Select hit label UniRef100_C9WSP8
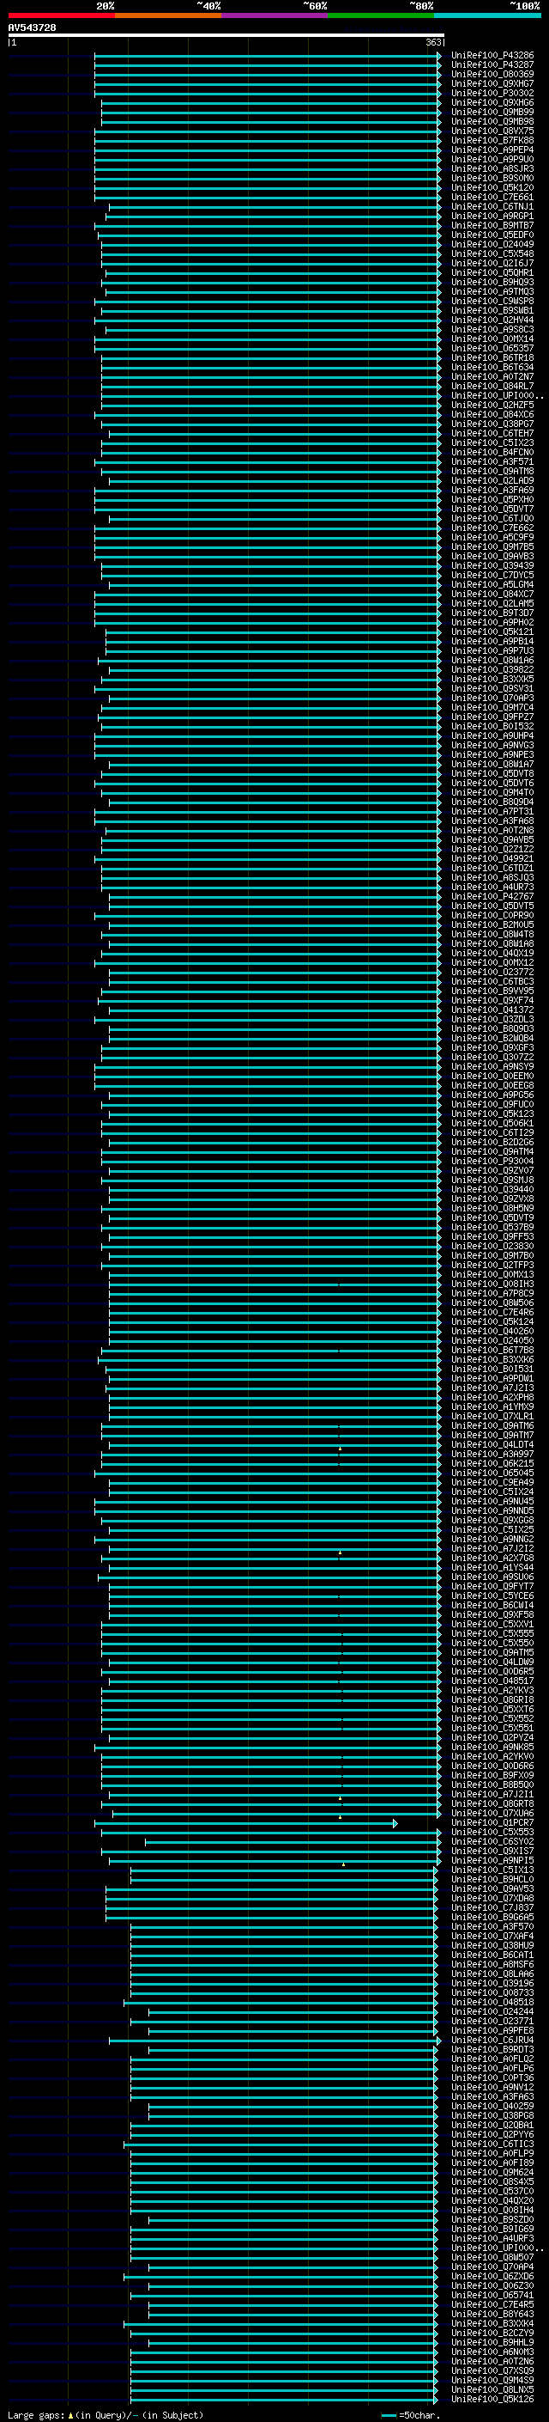 point(492,301)
